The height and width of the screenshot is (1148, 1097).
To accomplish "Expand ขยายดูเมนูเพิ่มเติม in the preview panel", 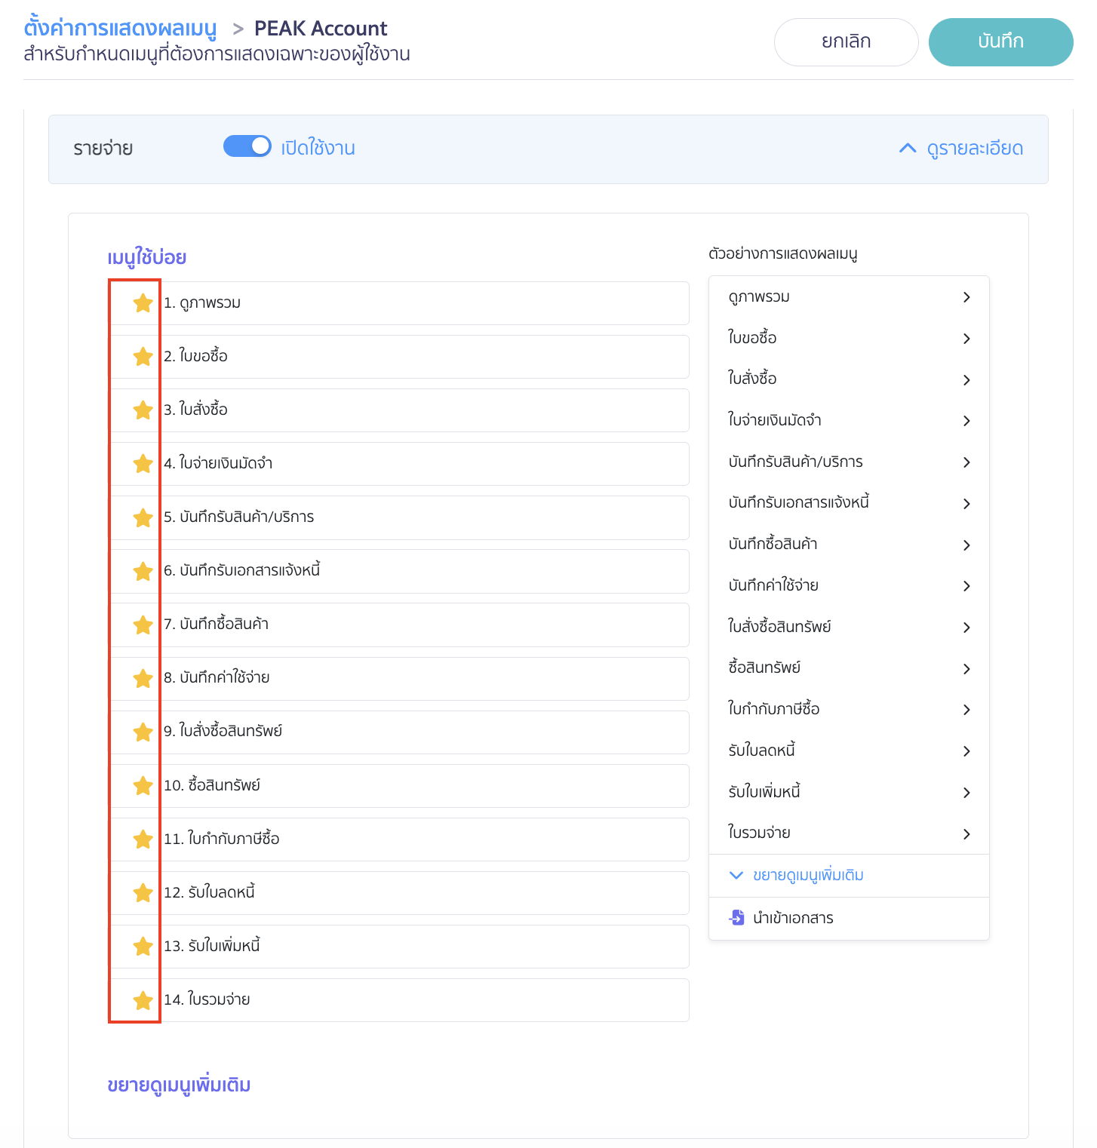I will point(807,876).
